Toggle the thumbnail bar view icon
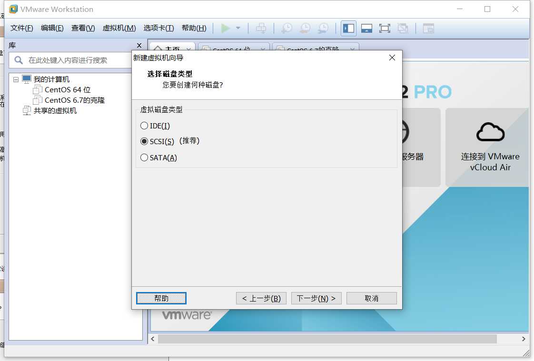Image resolution: width=534 pixels, height=361 pixels. 366,28
